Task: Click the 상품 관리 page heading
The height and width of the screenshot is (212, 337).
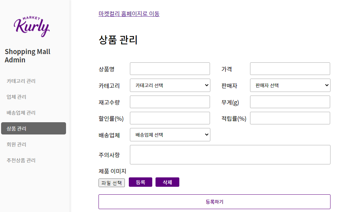Action: click(x=118, y=40)
